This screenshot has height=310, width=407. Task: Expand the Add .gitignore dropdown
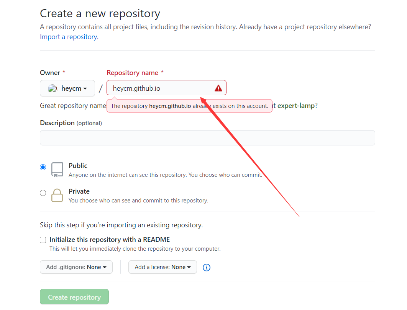coord(76,267)
